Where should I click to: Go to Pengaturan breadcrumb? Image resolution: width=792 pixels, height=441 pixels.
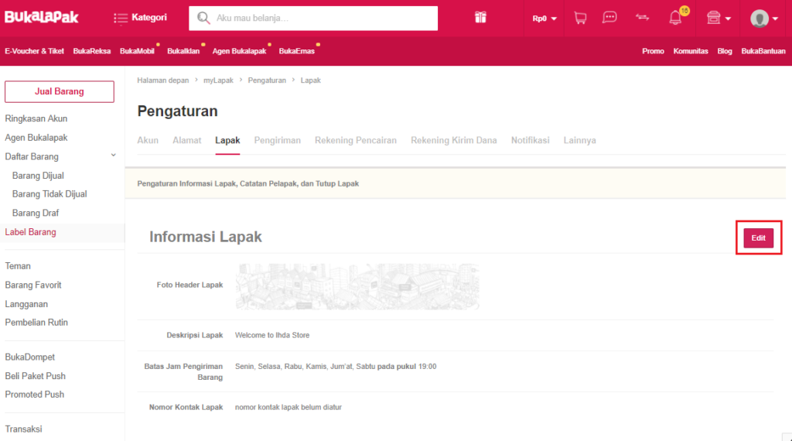(267, 80)
